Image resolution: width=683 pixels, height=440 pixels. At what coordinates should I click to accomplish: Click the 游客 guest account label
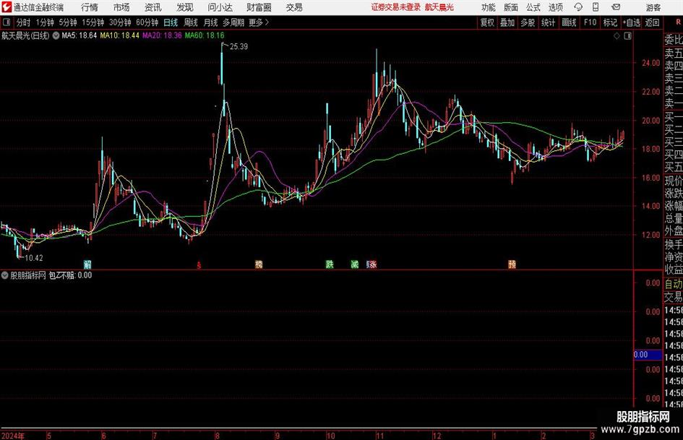tap(653, 7)
